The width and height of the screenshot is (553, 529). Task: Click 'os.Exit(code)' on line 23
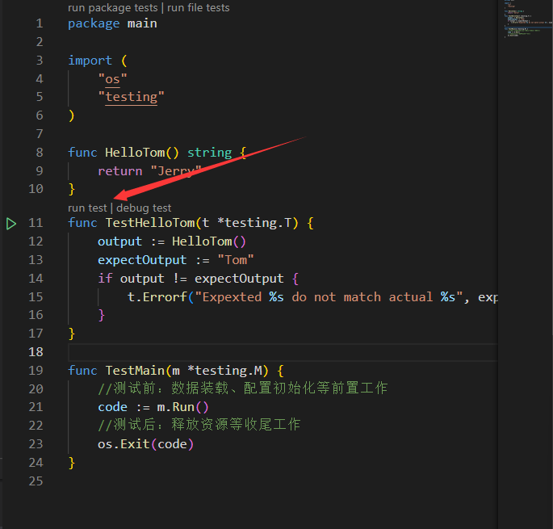pos(145,444)
